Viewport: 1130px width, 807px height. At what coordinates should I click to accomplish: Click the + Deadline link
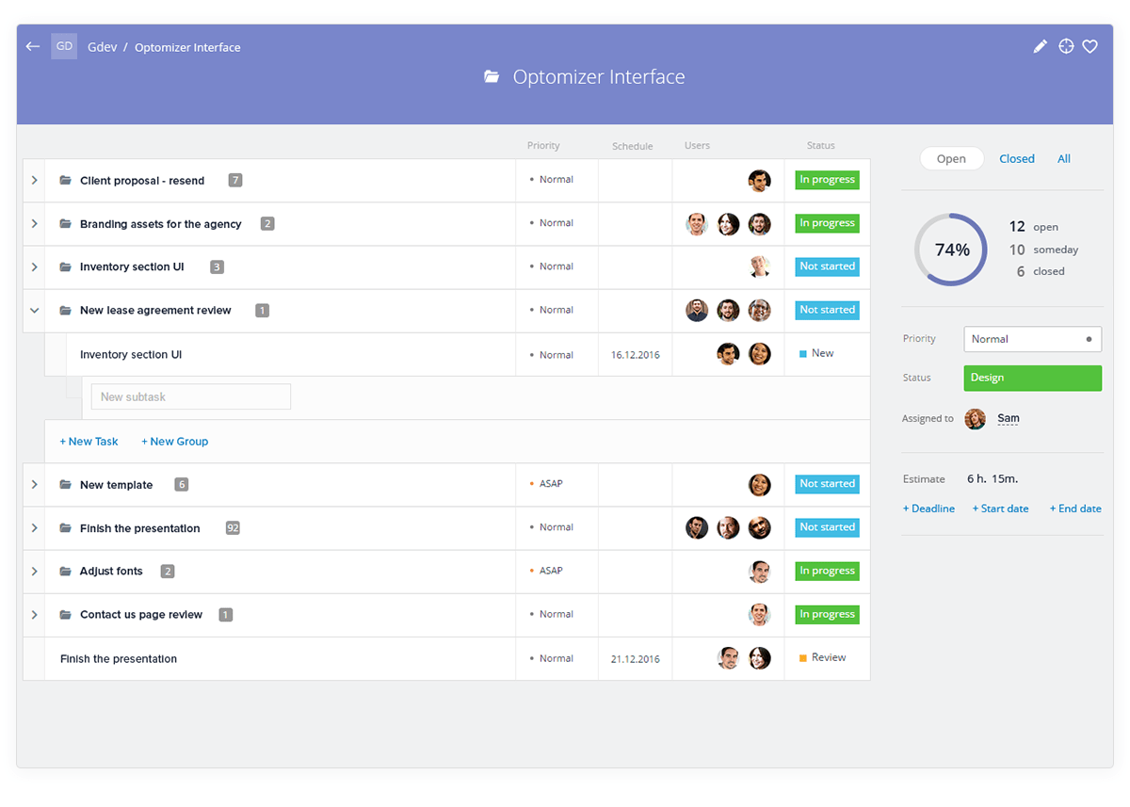(x=928, y=508)
